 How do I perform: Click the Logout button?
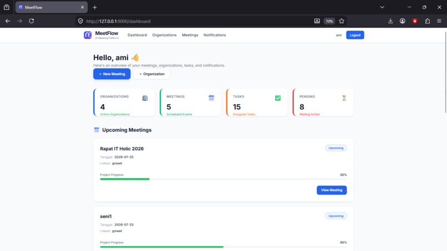tap(355, 35)
